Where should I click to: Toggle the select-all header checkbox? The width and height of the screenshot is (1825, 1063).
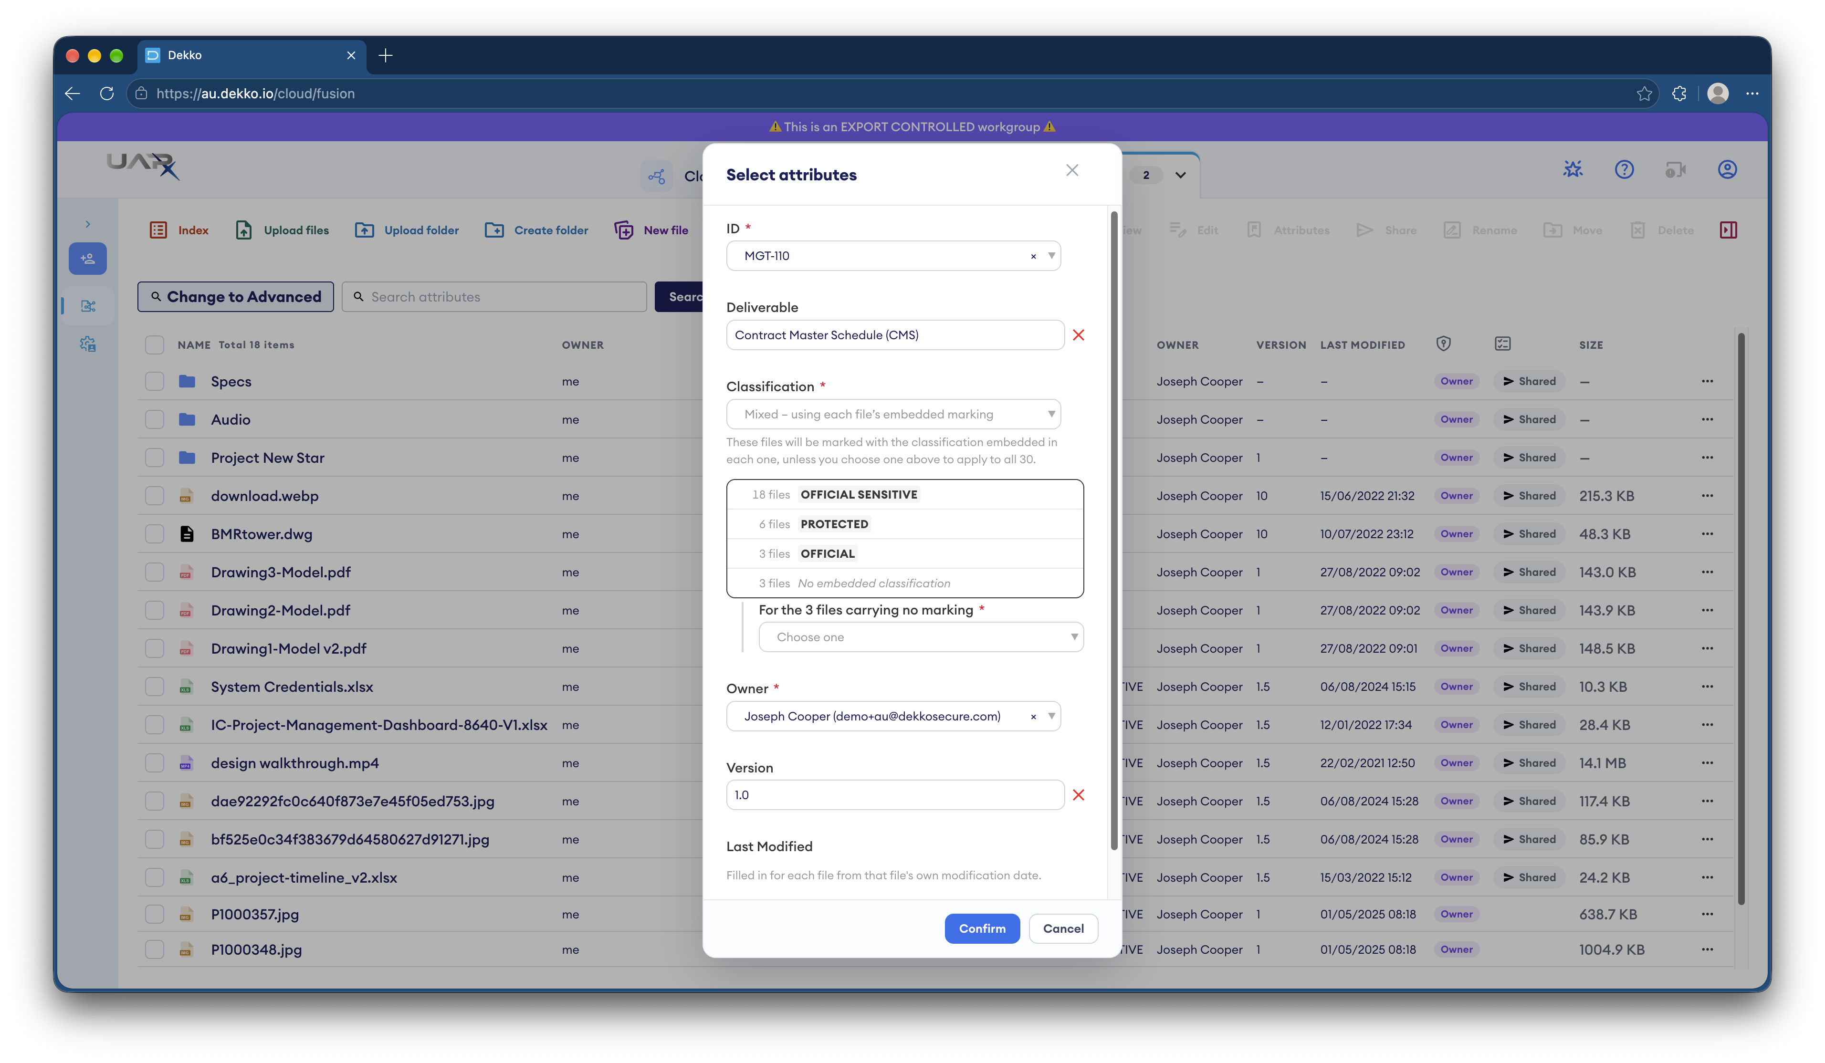(154, 344)
